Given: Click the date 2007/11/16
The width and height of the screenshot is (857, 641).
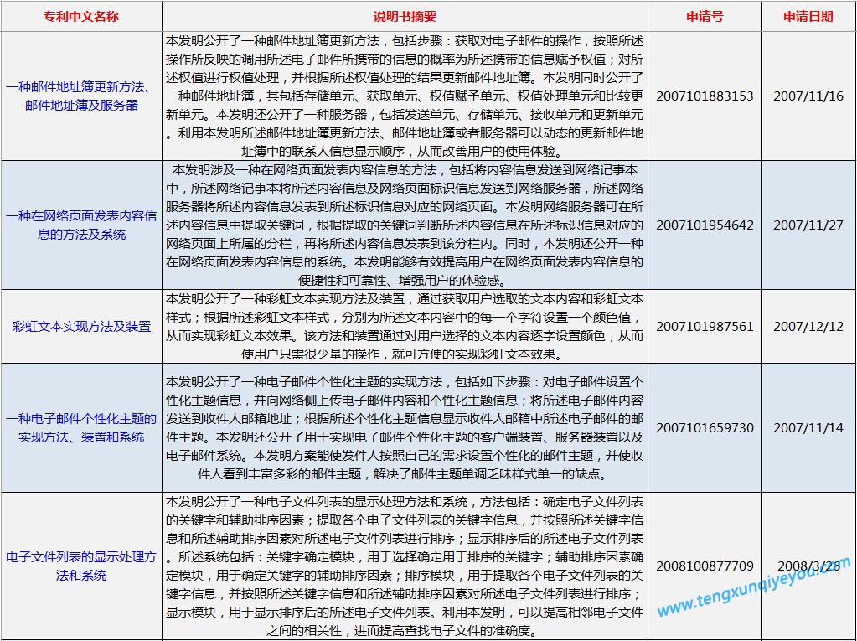Looking at the screenshot, I should [x=808, y=96].
